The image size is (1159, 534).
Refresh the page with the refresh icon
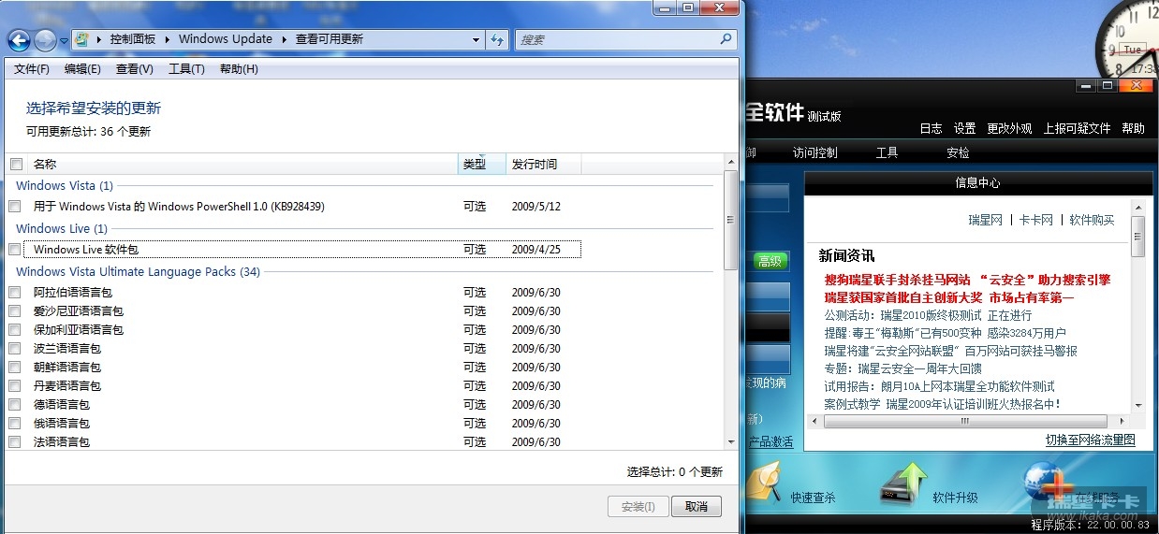pos(498,39)
